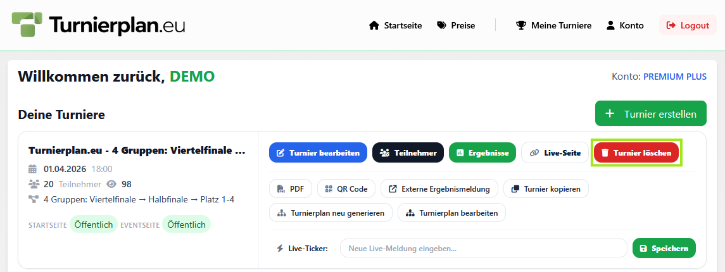This screenshot has width=725, height=272.
Task: Open the Konto account page
Action: pyautogui.click(x=625, y=25)
